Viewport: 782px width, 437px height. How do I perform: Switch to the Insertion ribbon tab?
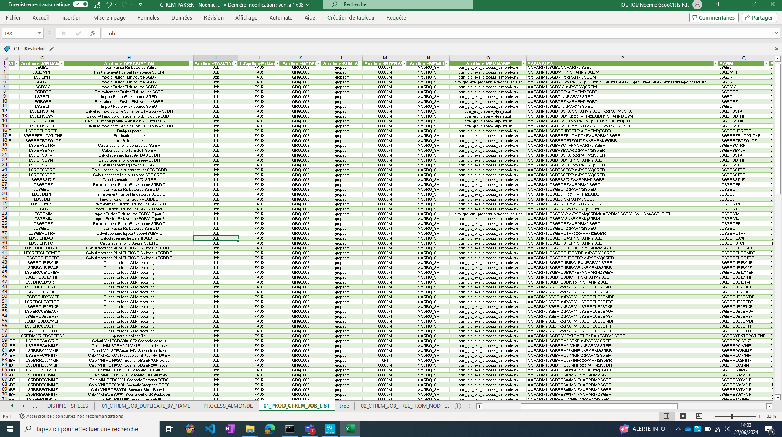(x=71, y=17)
